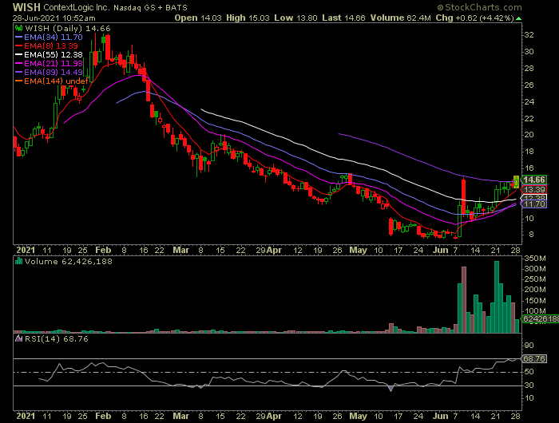Click the May label on price chart axis
Image resolution: width=559 pixels, height=423 pixels.
tap(358, 250)
